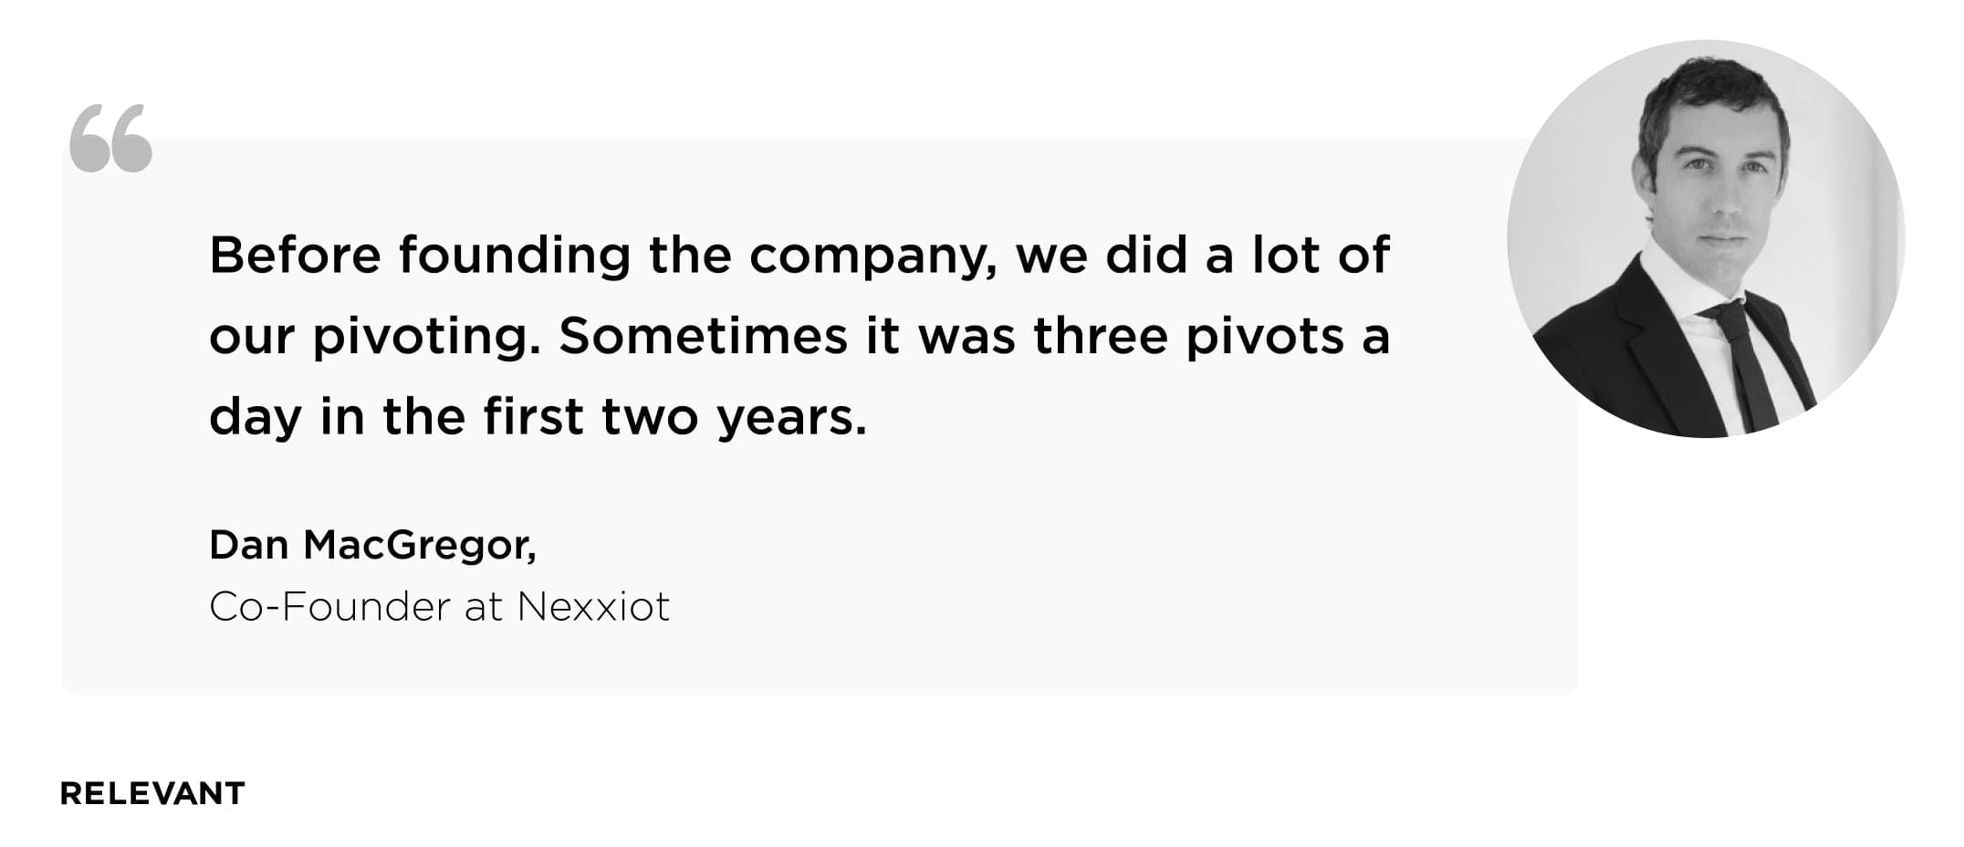Click the word Before in the quote
Viewport: 1964px width, 847px height.
[x=295, y=255]
